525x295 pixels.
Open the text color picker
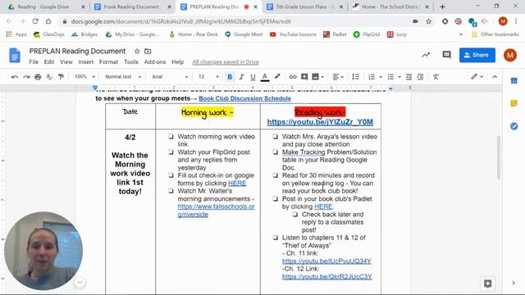265,77
